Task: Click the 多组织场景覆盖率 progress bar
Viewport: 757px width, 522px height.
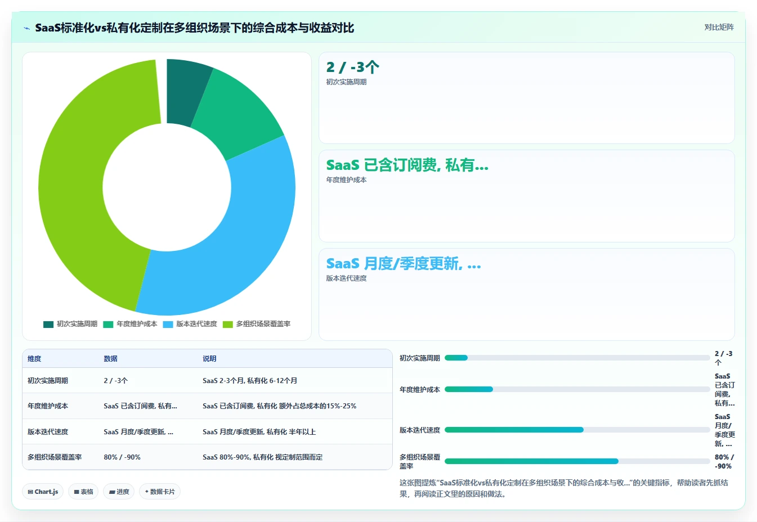Action: click(577, 461)
